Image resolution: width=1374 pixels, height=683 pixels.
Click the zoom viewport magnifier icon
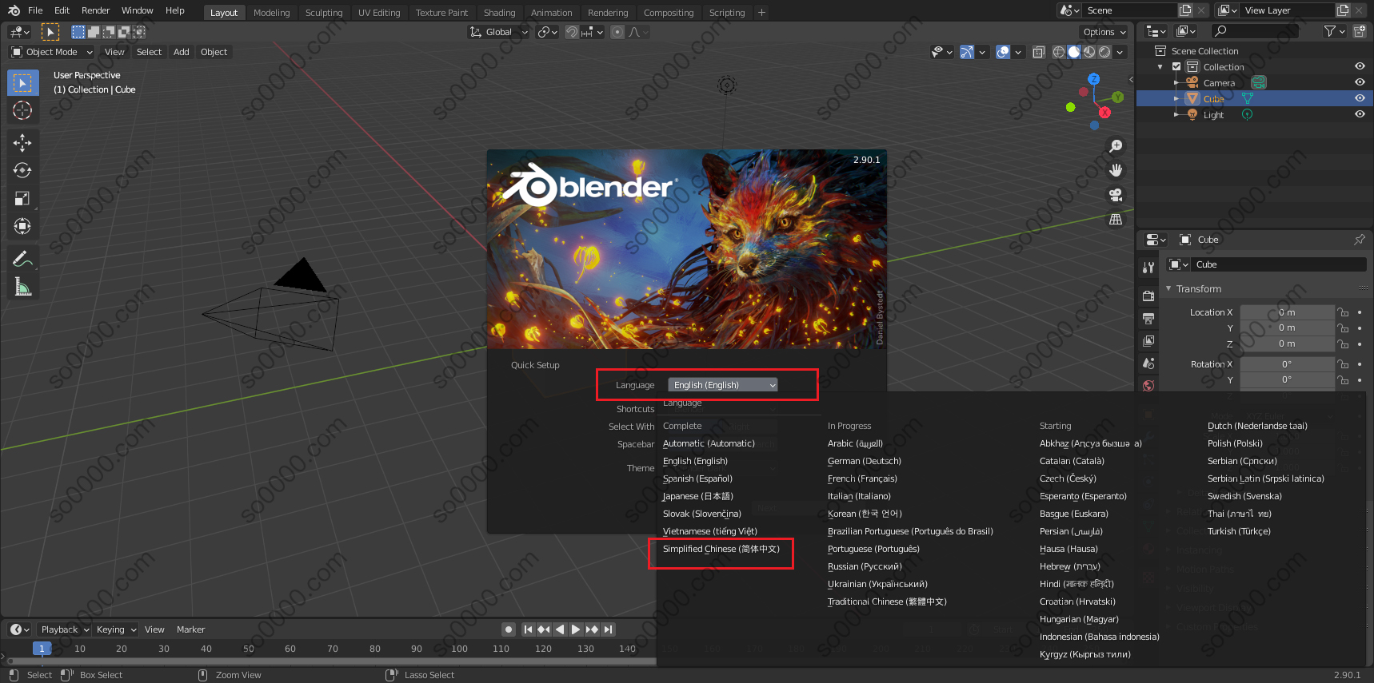1116,146
